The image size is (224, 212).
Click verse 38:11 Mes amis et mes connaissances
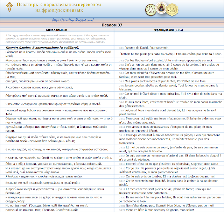166,129
